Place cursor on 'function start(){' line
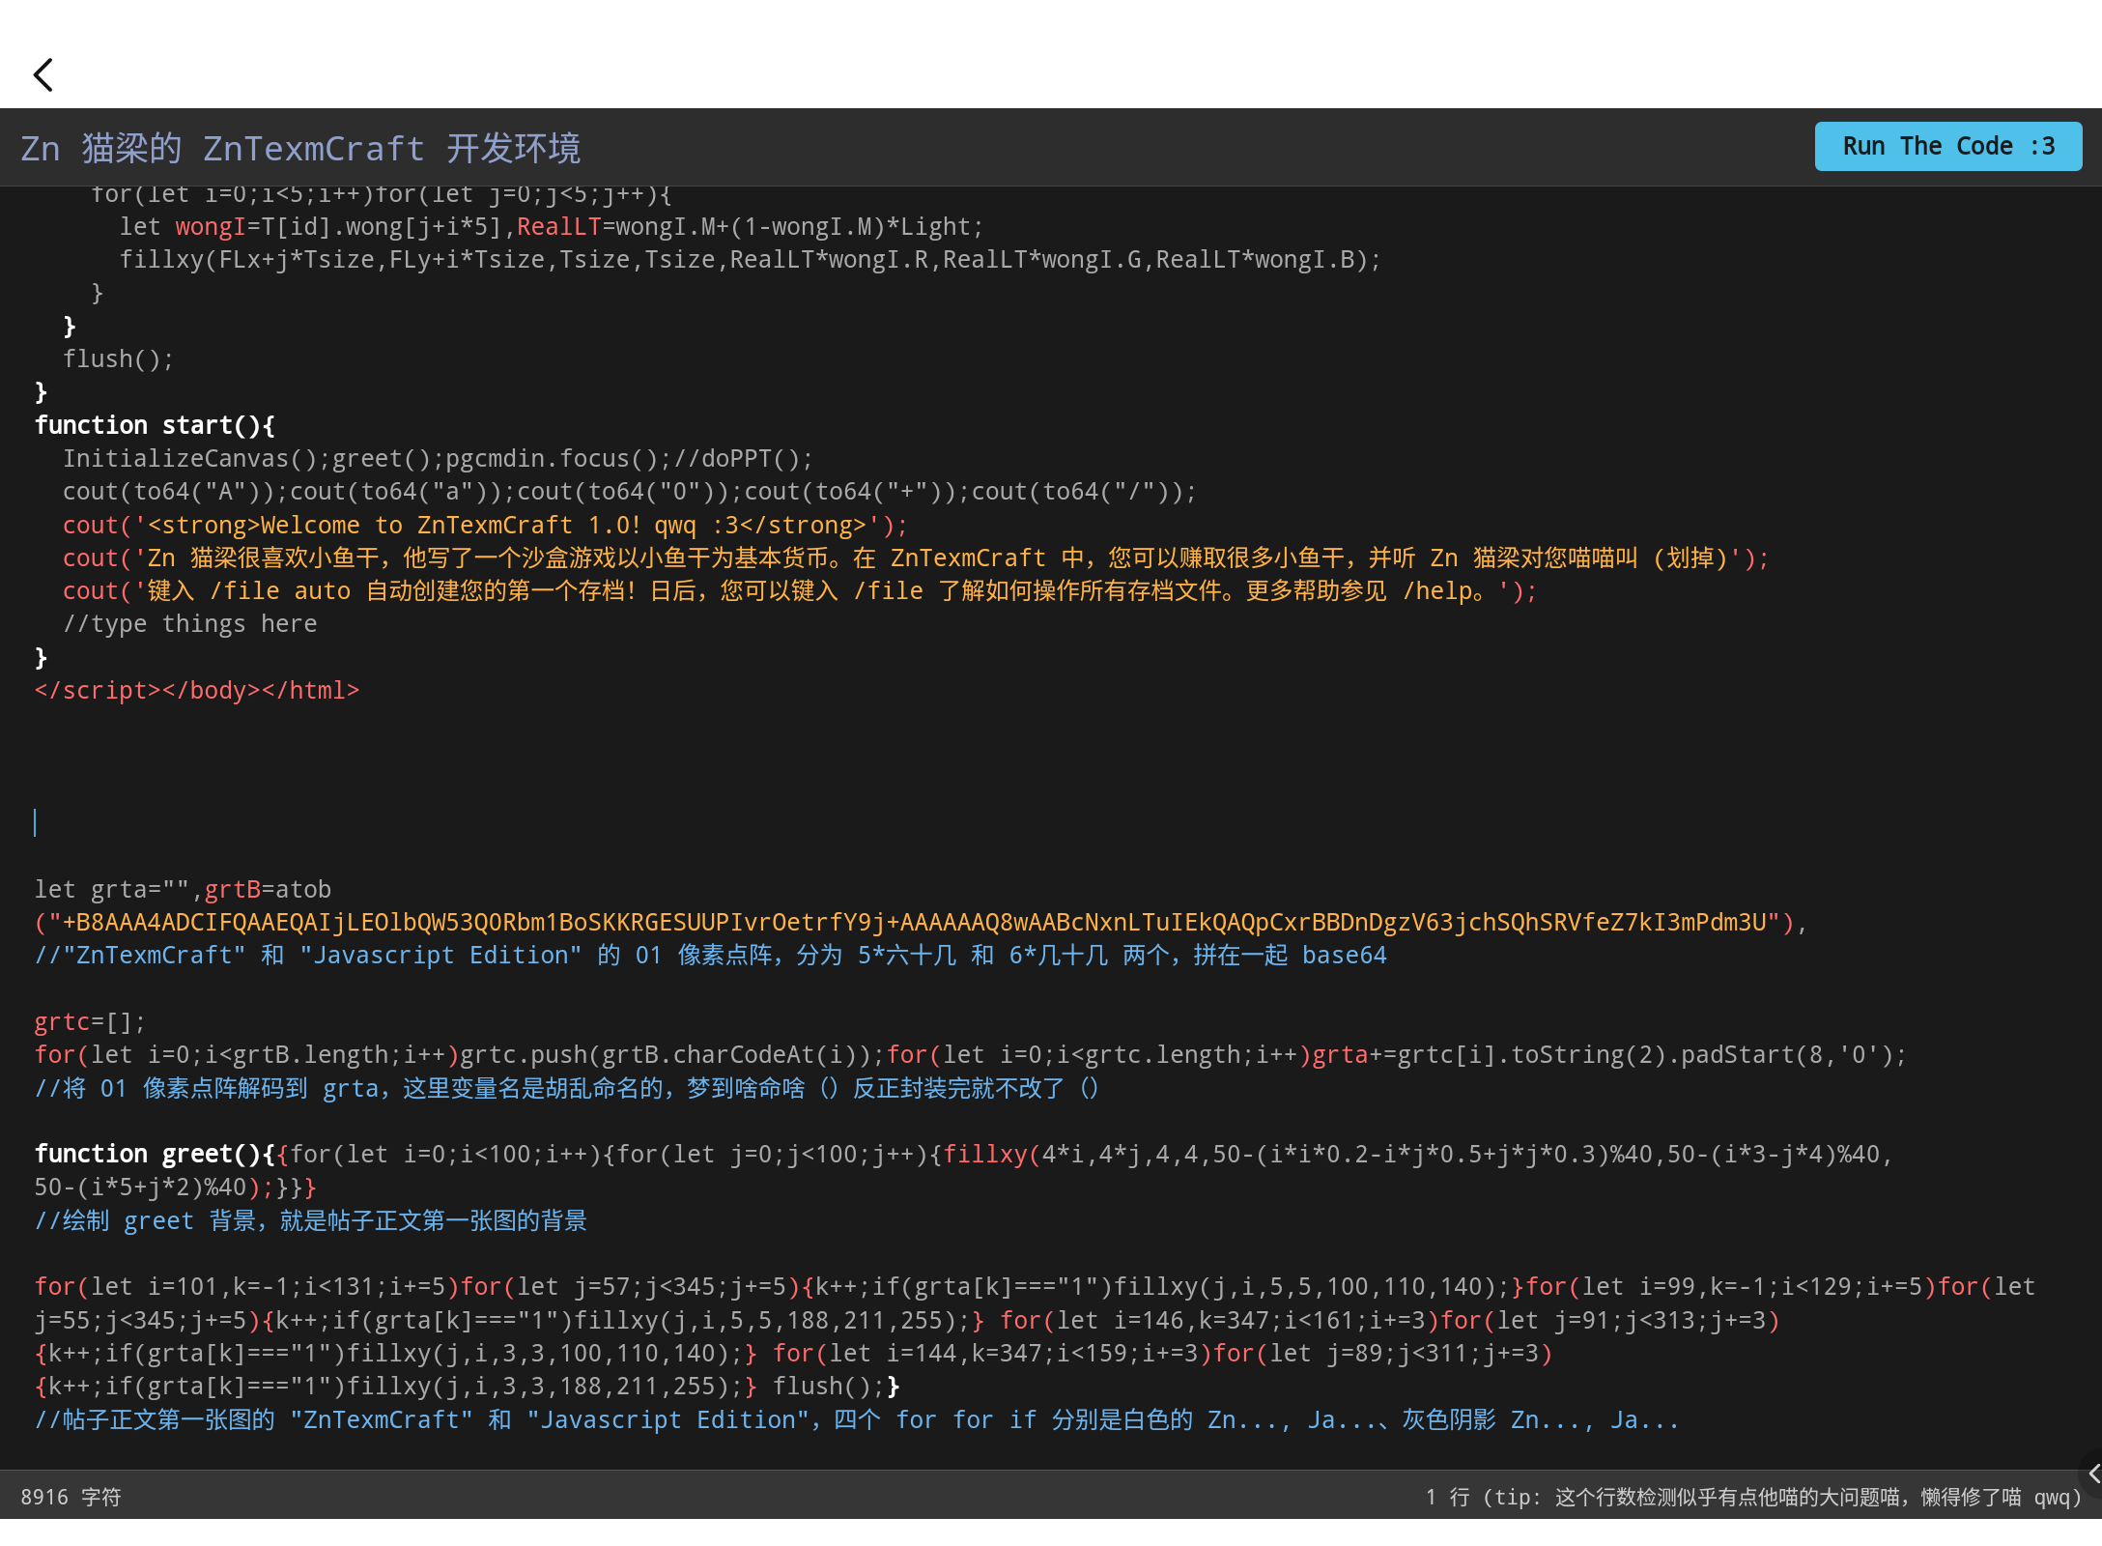Screen dimensions: 2102x1546 coord(155,425)
